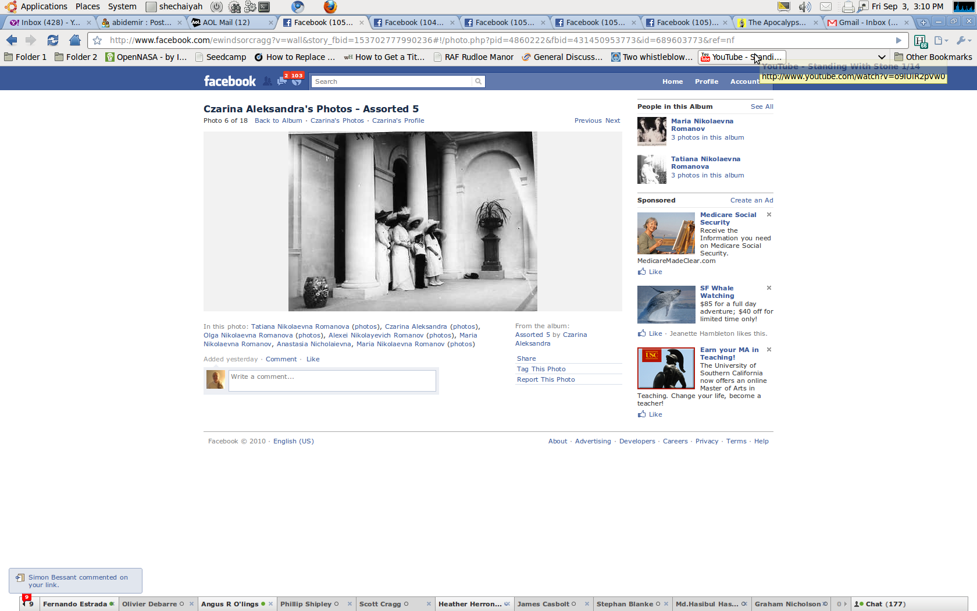
Task: Click the search magnifier icon on Facebook
Action: [478, 81]
